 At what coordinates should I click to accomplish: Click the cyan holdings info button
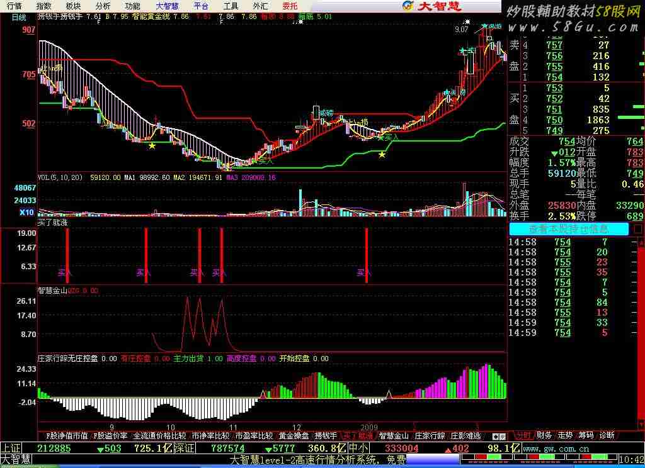(569, 229)
